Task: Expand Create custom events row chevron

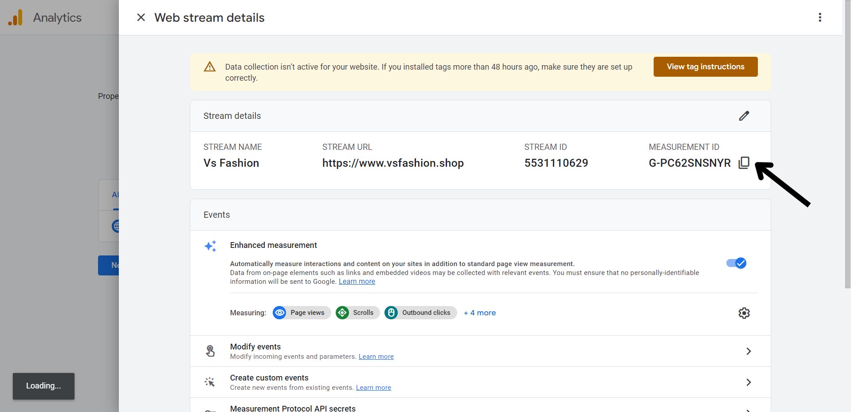Action: click(748, 382)
